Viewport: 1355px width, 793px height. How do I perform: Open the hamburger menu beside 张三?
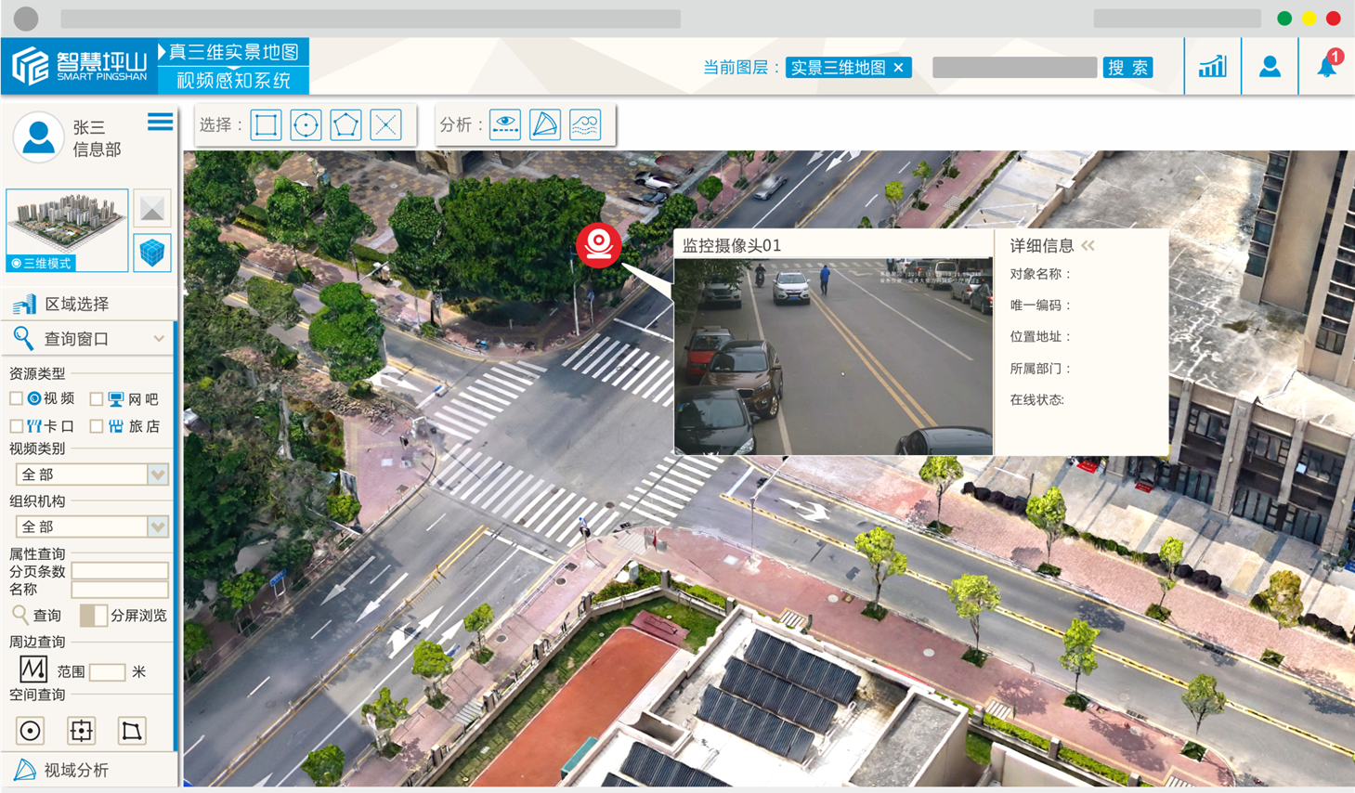pyautogui.click(x=160, y=122)
